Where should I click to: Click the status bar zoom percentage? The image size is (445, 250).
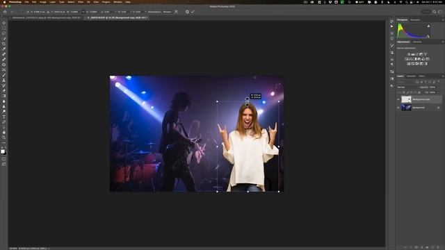pos(13,249)
